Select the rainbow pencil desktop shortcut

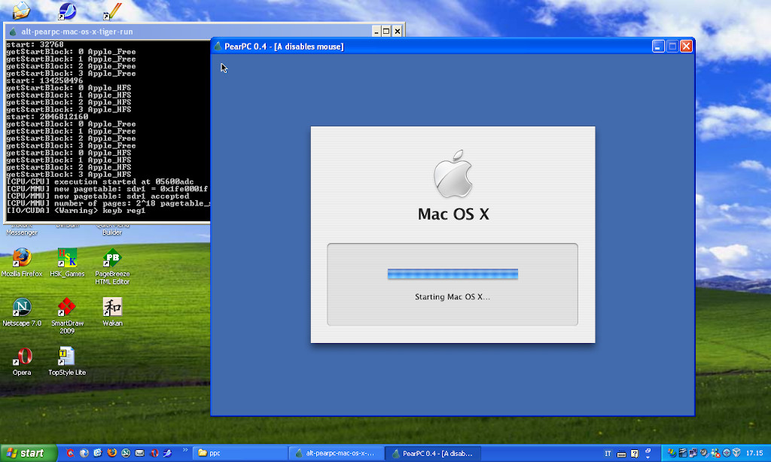(x=112, y=11)
